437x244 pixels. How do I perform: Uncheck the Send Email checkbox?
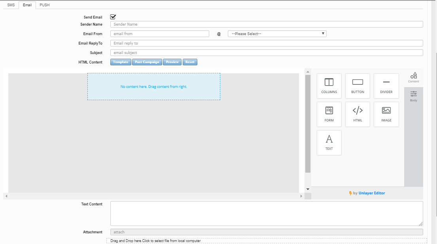(x=113, y=17)
